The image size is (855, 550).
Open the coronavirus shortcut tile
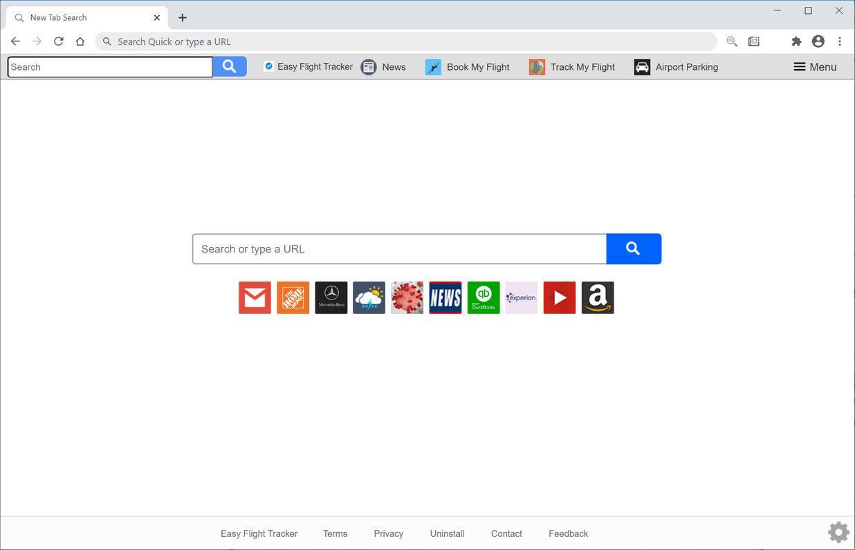[x=407, y=297]
